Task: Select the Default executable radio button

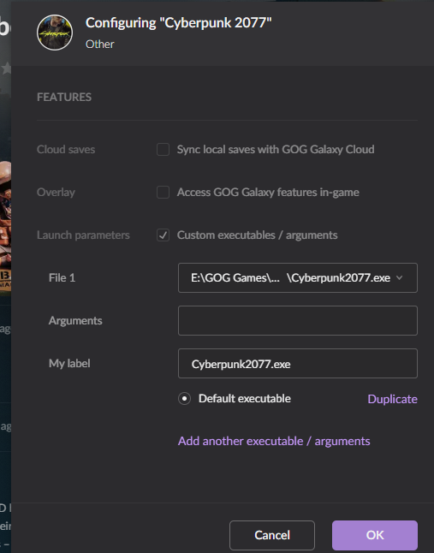Action: point(184,399)
